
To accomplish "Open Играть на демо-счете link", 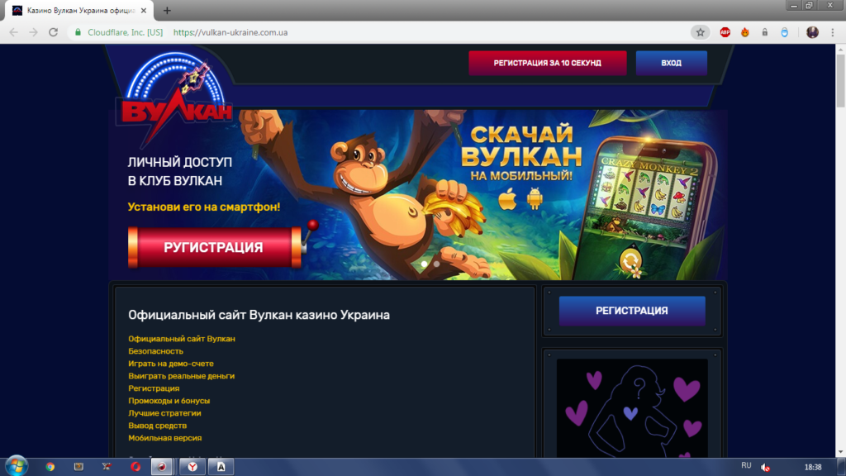I will coord(170,364).
